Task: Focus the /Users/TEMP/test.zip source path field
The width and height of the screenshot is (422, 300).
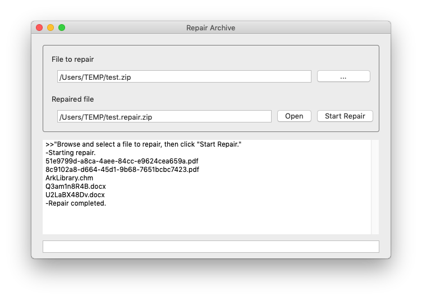Action: click(184, 77)
